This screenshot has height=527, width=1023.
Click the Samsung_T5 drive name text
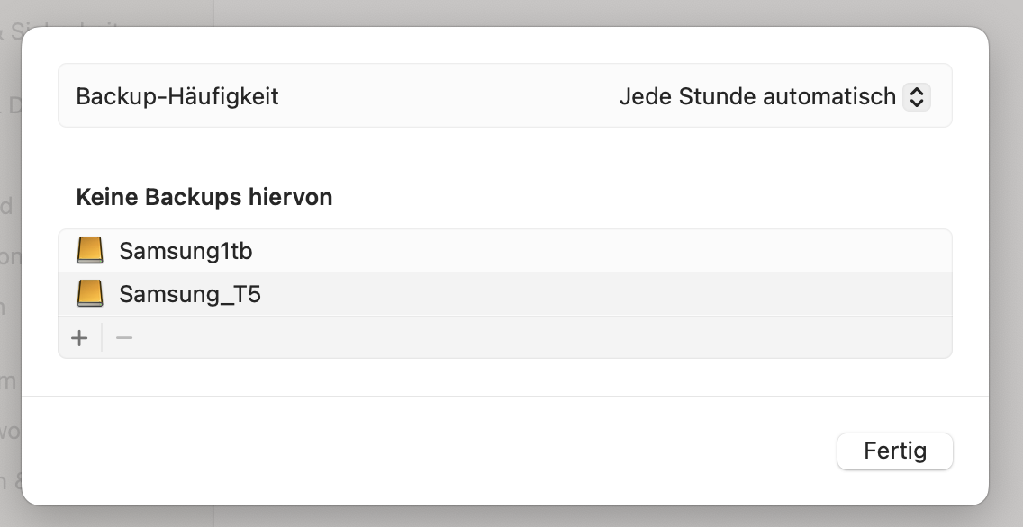pyautogui.click(x=190, y=294)
